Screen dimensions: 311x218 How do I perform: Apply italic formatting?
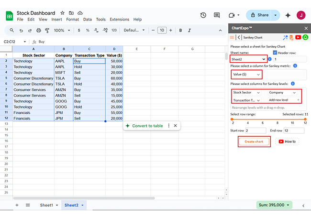189,30
